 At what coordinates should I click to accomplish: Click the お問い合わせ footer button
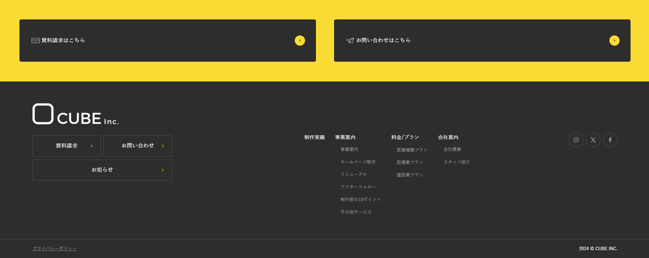tap(138, 146)
